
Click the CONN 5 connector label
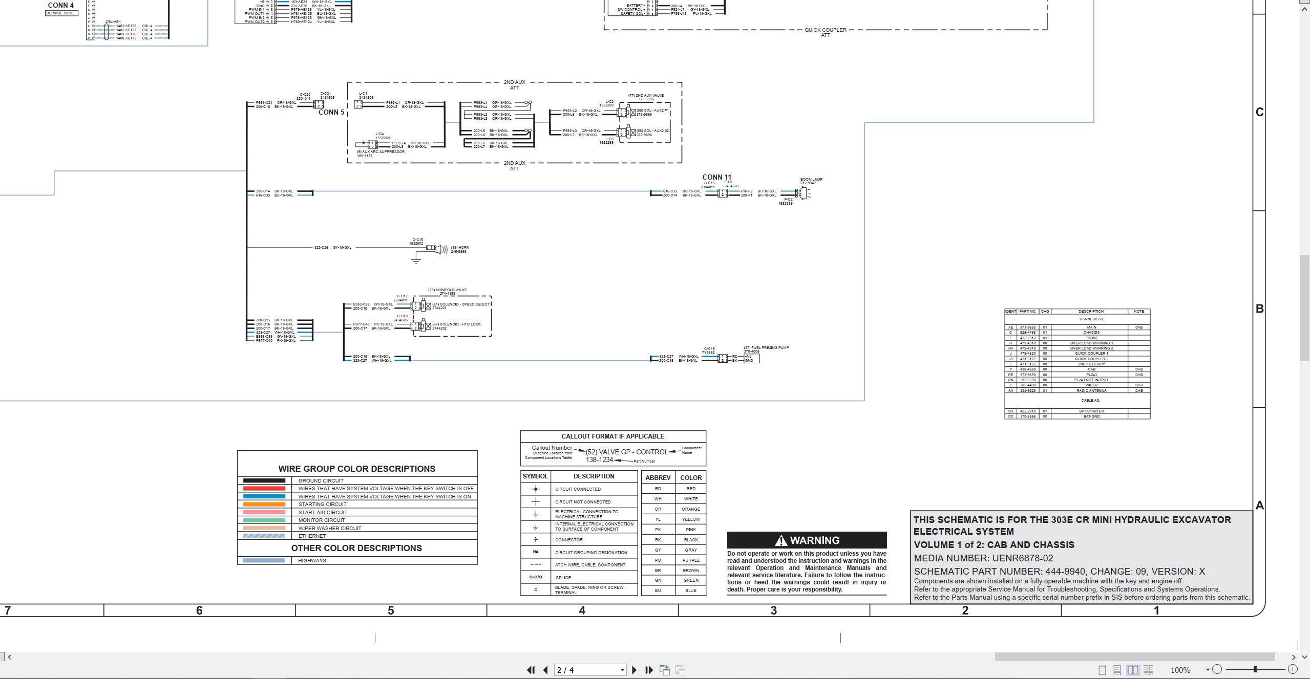[331, 112]
